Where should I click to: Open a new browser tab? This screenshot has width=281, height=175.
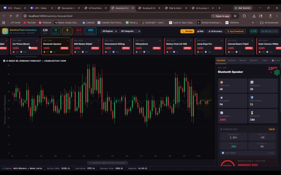(x=219, y=8)
